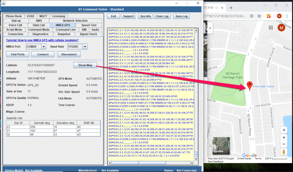Click the Exit button
This screenshot has height=172, width=293.
(113, 16)
